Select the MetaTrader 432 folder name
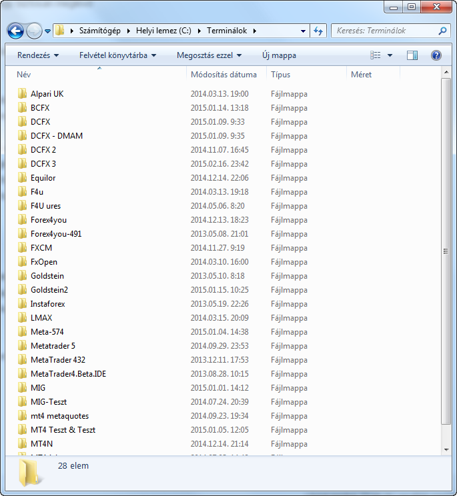The image size is (457, 496). [x=58, y=360]
